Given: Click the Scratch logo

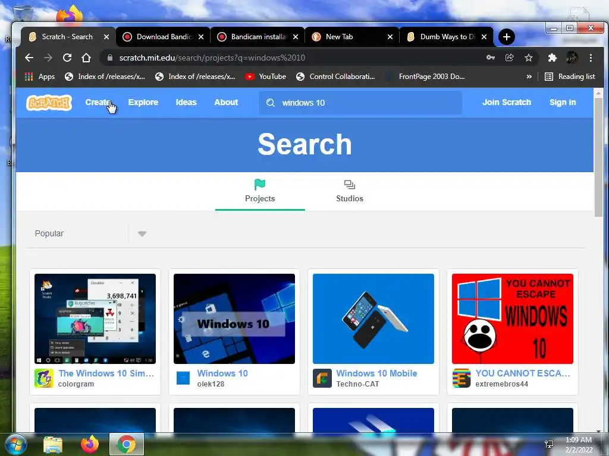Looking at the screenshot, I should (x=49, y=103).
